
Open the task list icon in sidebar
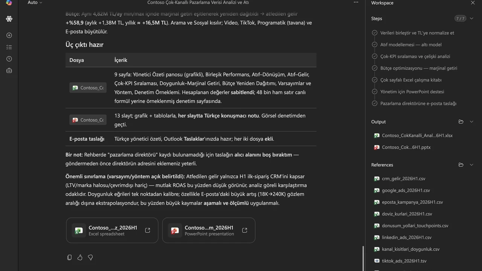tap(9, 47)
